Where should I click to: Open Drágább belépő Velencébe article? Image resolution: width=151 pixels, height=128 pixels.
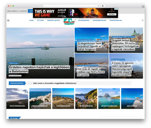125,45
